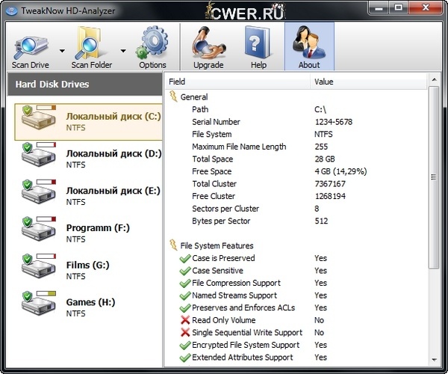Viewport: 448px width, 374px height.
Task: Open the Scan Folder dropdown arrow
Action: coord(122,52)
